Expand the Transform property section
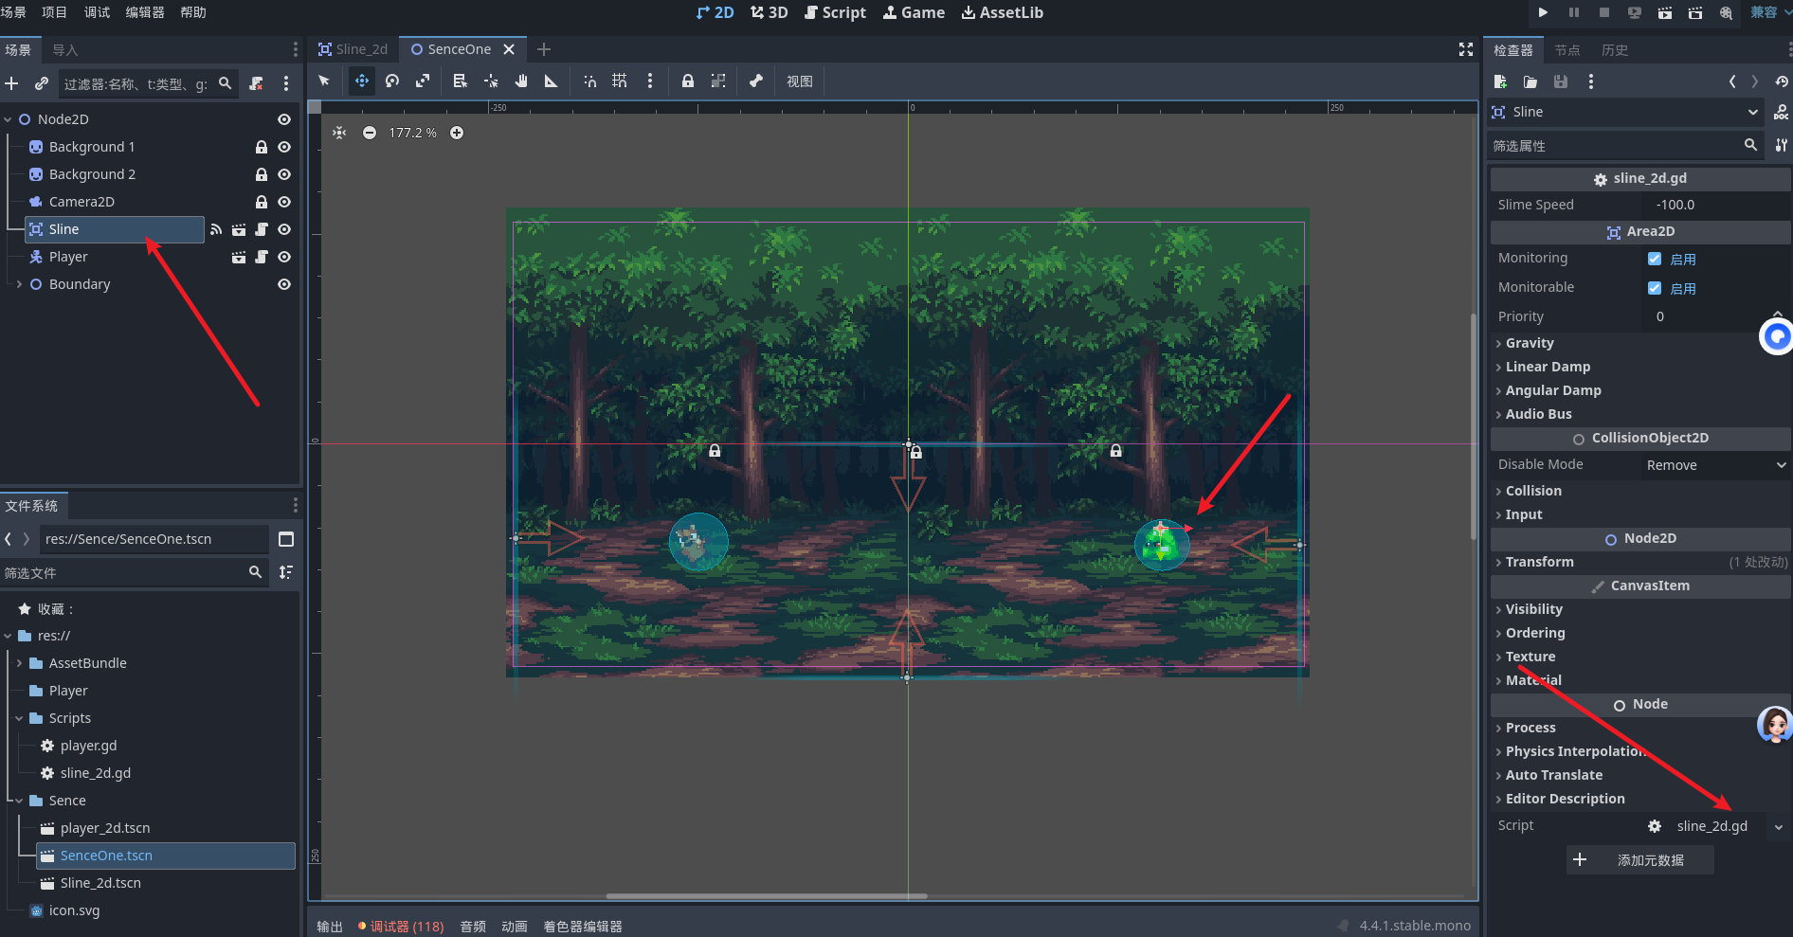The width and height of the screenshot is (1793, 937). point(1539,562)
